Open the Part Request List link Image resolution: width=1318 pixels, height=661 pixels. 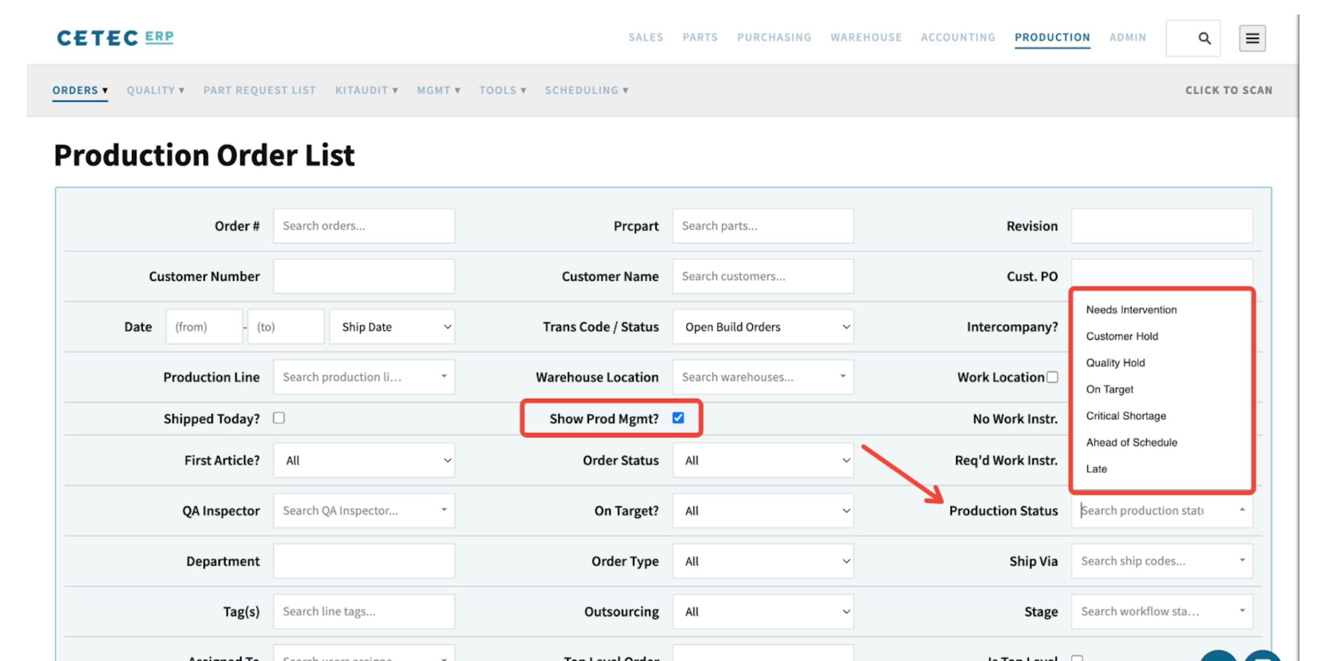point(260,90)
